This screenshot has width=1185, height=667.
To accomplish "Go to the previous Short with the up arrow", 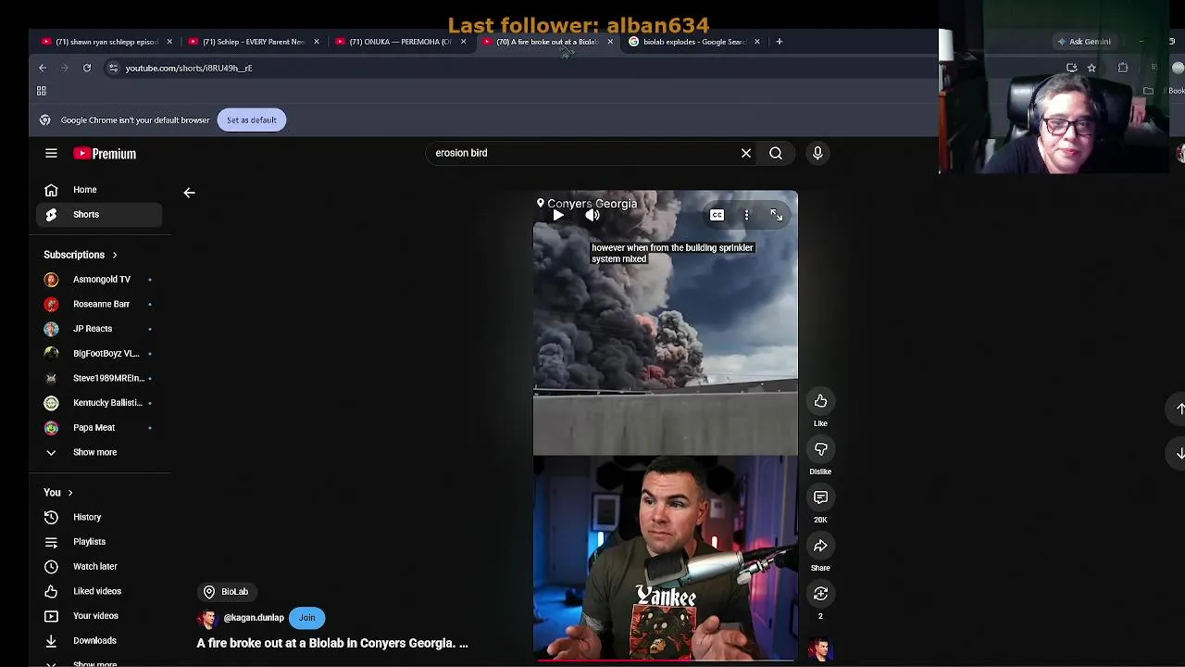I will click(x=1179, y=409).
